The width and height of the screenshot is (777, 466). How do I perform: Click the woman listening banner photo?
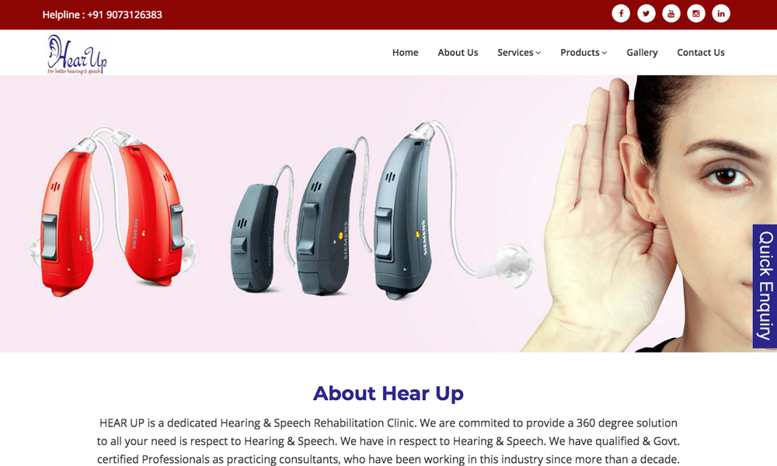point(649,214)
